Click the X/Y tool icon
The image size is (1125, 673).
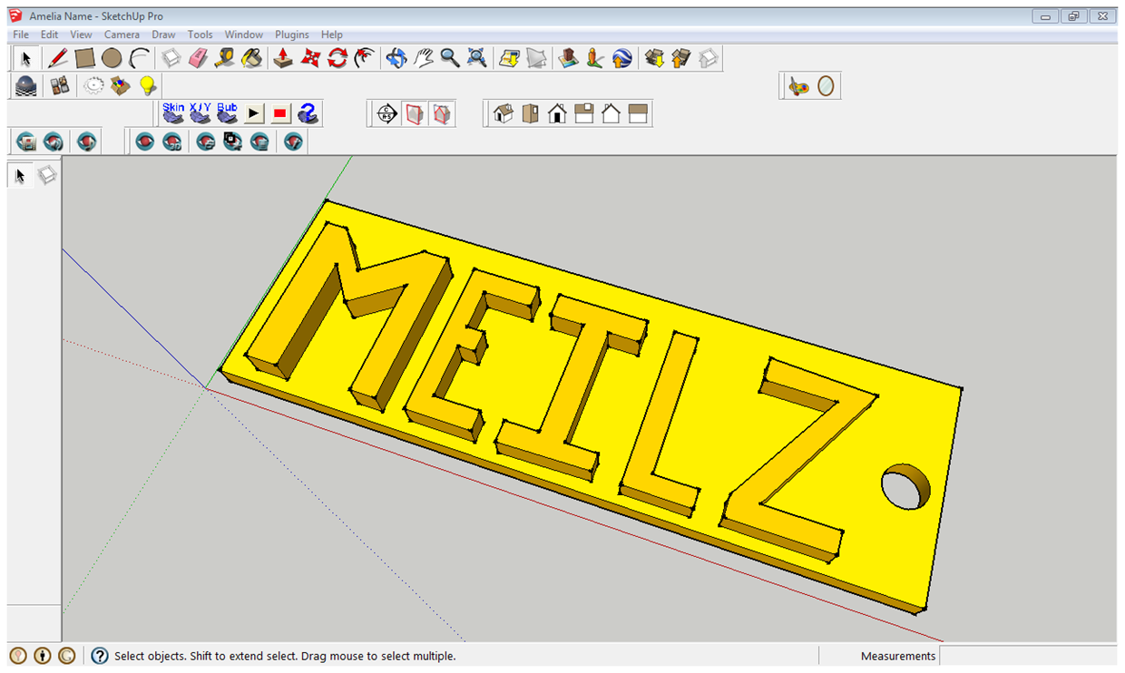click(x=201, y=113)
